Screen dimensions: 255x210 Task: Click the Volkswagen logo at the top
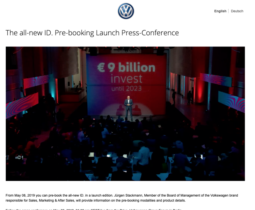[126, 11]
